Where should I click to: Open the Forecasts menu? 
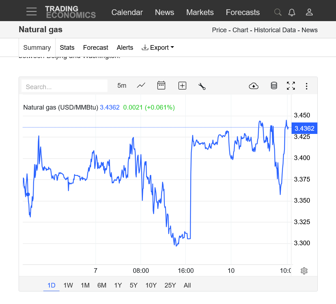tap(243, 12)
